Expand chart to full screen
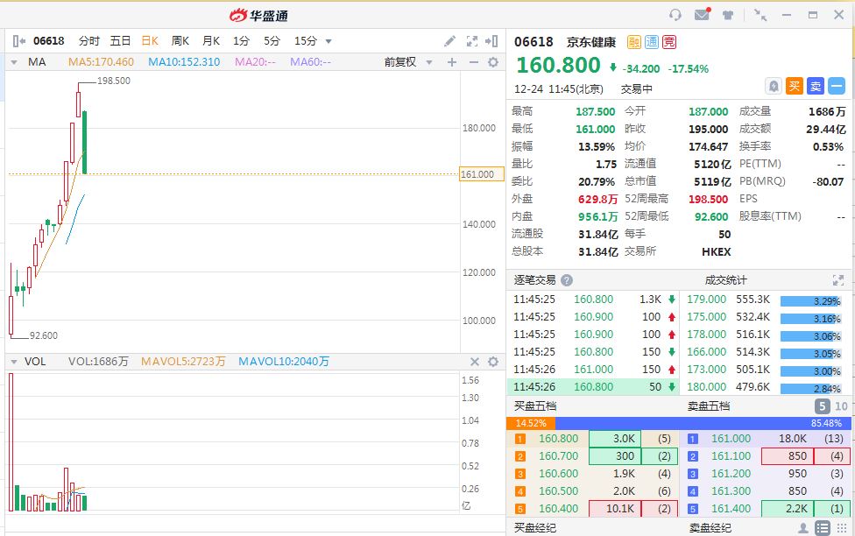 click(x=472, y=41)
